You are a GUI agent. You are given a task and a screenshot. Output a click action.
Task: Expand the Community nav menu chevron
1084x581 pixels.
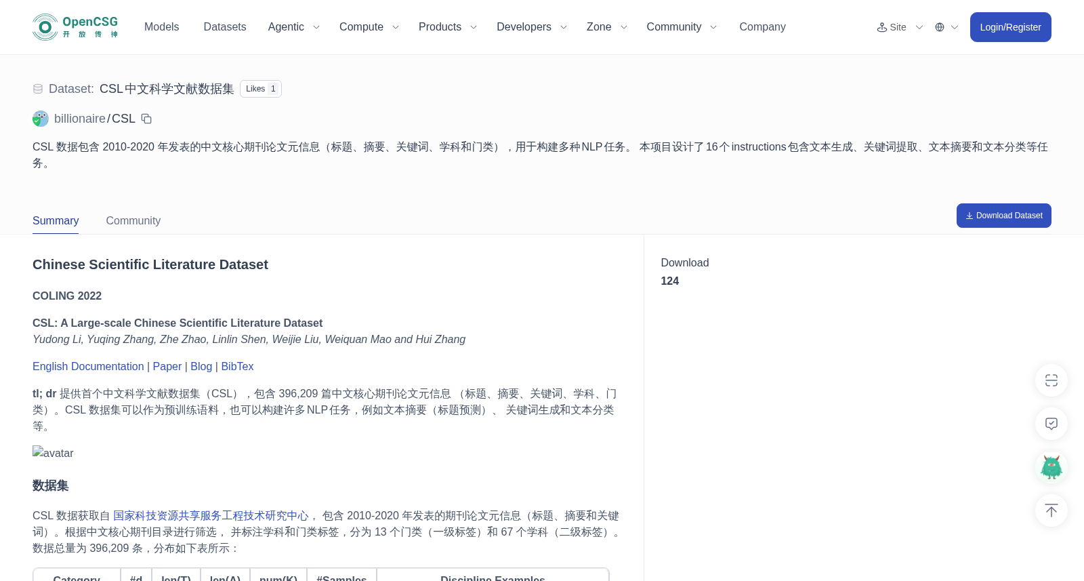point(713,27)
